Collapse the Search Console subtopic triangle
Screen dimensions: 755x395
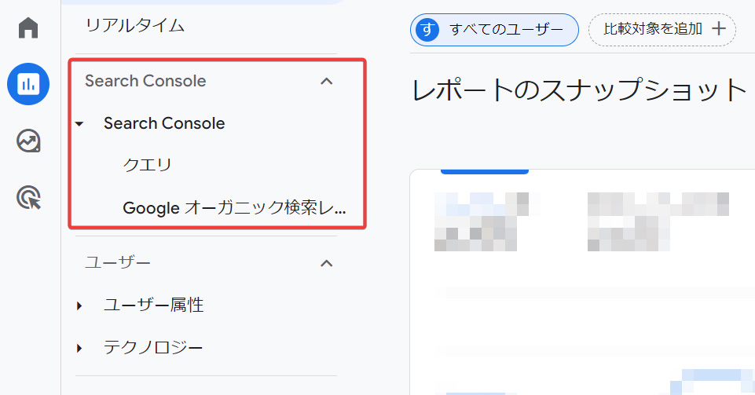[x=79, y=123]
